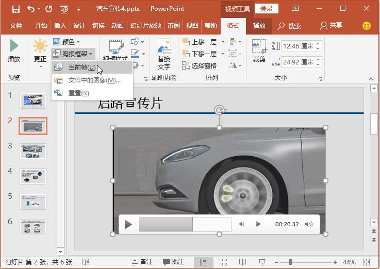
Task: Open the rotate objects dropdown icon
Action: 235,65
